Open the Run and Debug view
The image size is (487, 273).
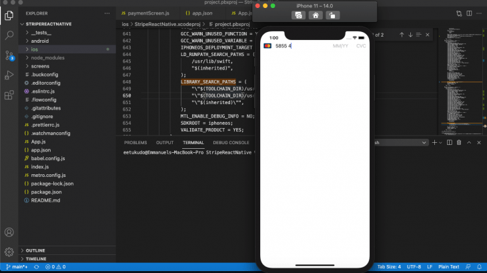pyautogui.click(x=9, y=75)
